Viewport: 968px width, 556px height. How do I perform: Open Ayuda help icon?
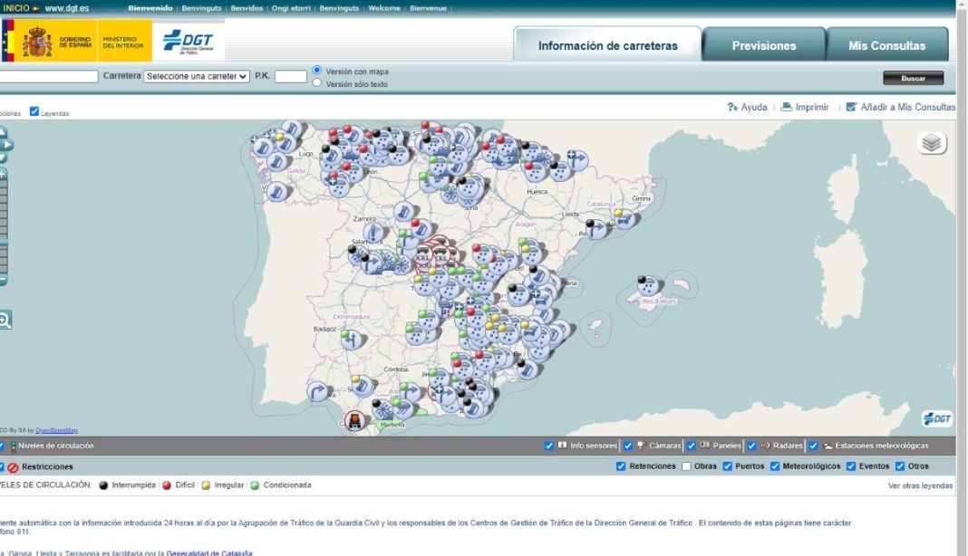tap(732, 107)
